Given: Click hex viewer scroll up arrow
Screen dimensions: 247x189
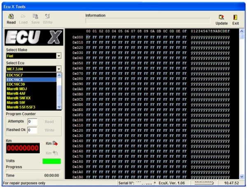Looking at the screenshot, I should click(x=242, y=31).
